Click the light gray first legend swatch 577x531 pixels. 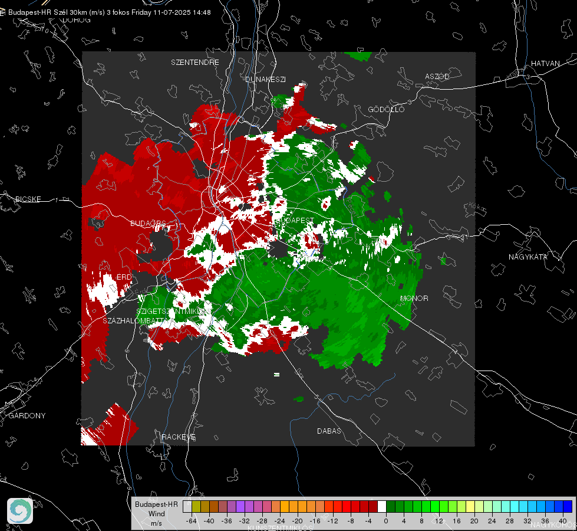pos(187,507)
